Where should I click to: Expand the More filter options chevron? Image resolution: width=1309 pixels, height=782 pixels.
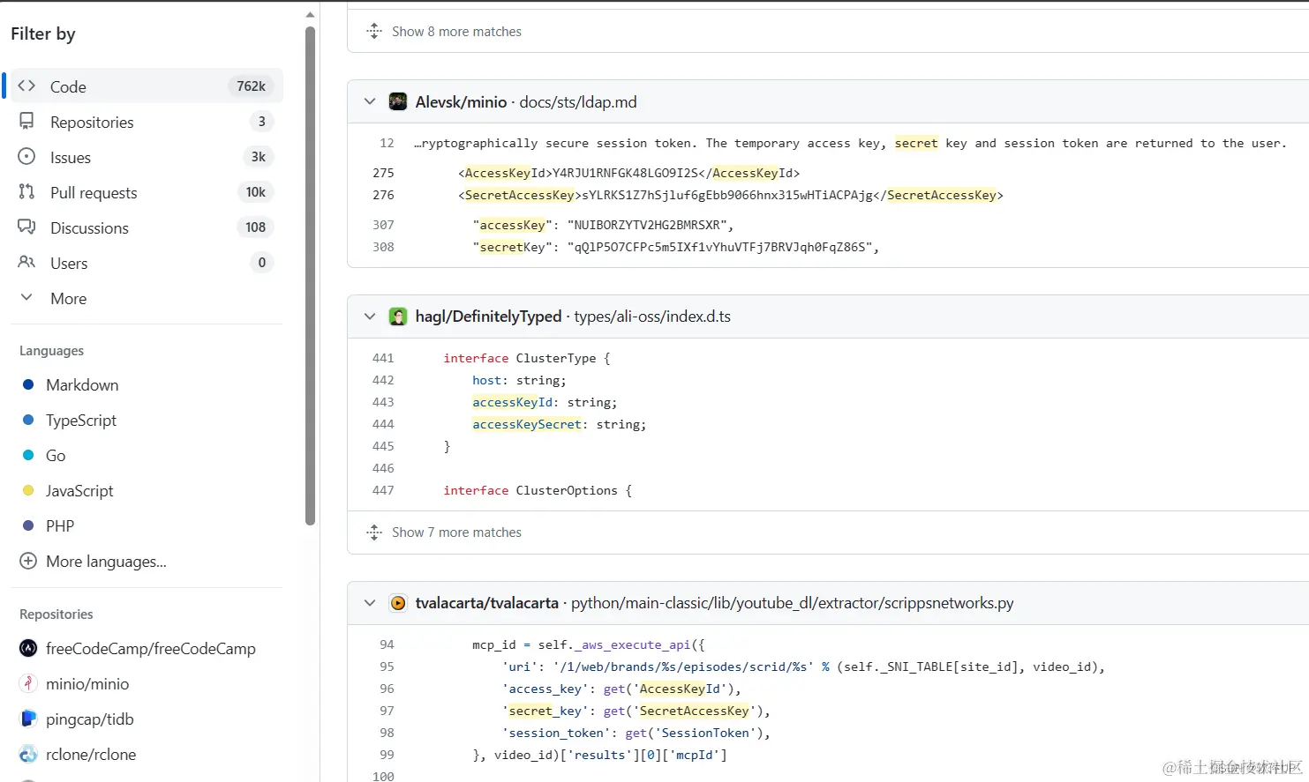[26, 297]
